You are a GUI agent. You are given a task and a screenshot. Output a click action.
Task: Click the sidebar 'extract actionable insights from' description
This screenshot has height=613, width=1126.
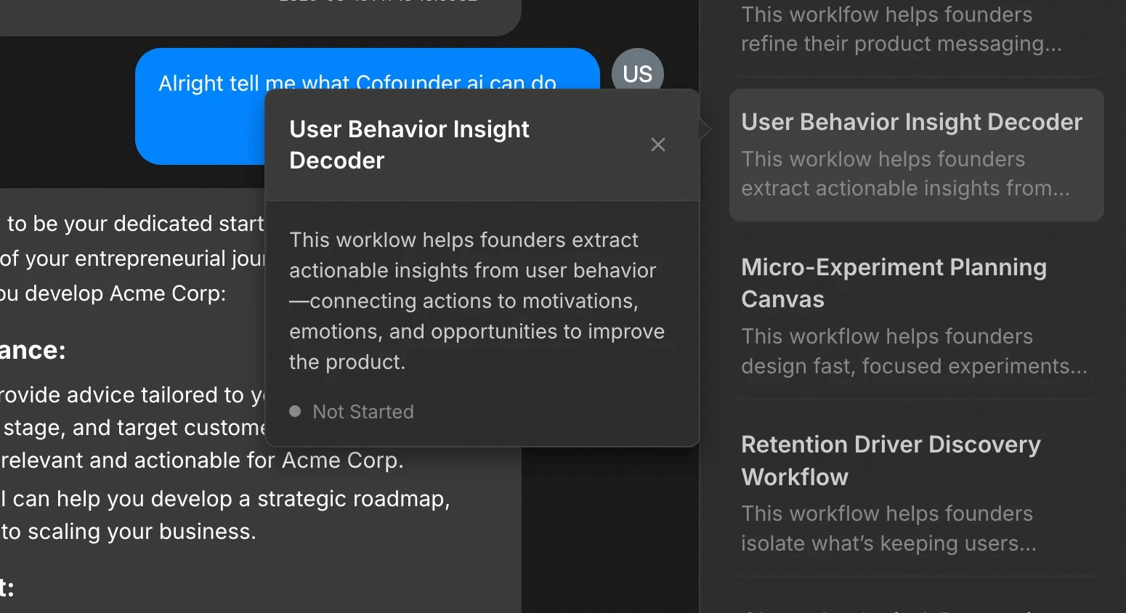(x=905, y=188)
